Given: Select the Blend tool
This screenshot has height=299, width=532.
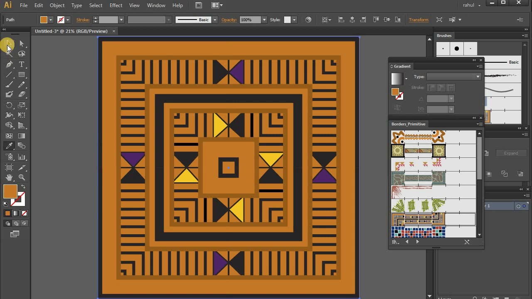Looking at the screenshot, I should click(22, 146).
